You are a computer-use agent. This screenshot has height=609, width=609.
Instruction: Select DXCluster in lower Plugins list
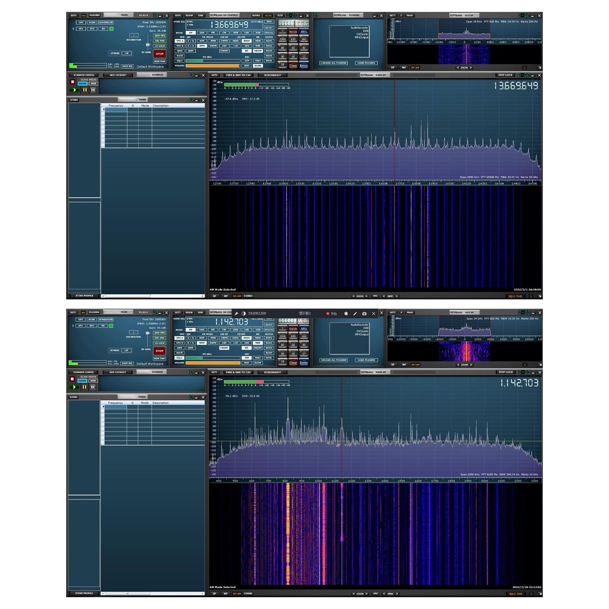point(362,331)
